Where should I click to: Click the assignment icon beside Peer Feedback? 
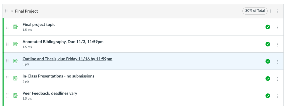16,95
